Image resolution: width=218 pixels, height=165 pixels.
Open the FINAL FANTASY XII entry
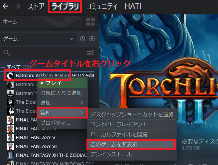(x=47, y=155)
